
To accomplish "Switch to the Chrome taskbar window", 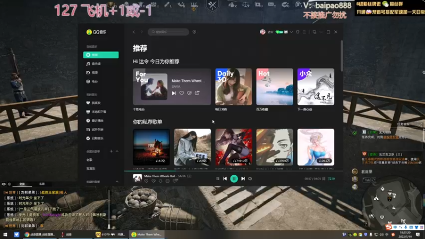I will tap(39, 235).
